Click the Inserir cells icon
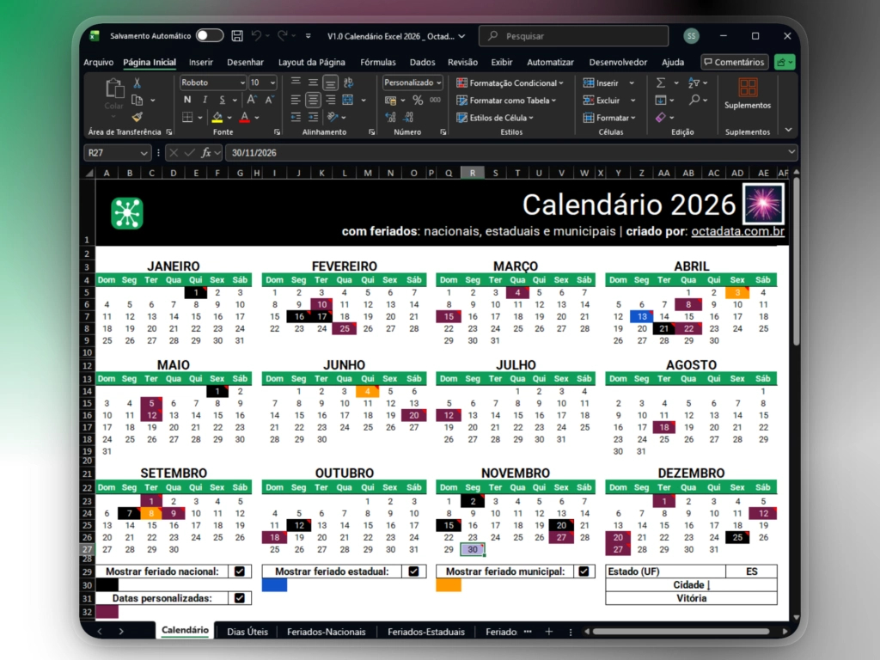880x660 pixels. [589, 82]
